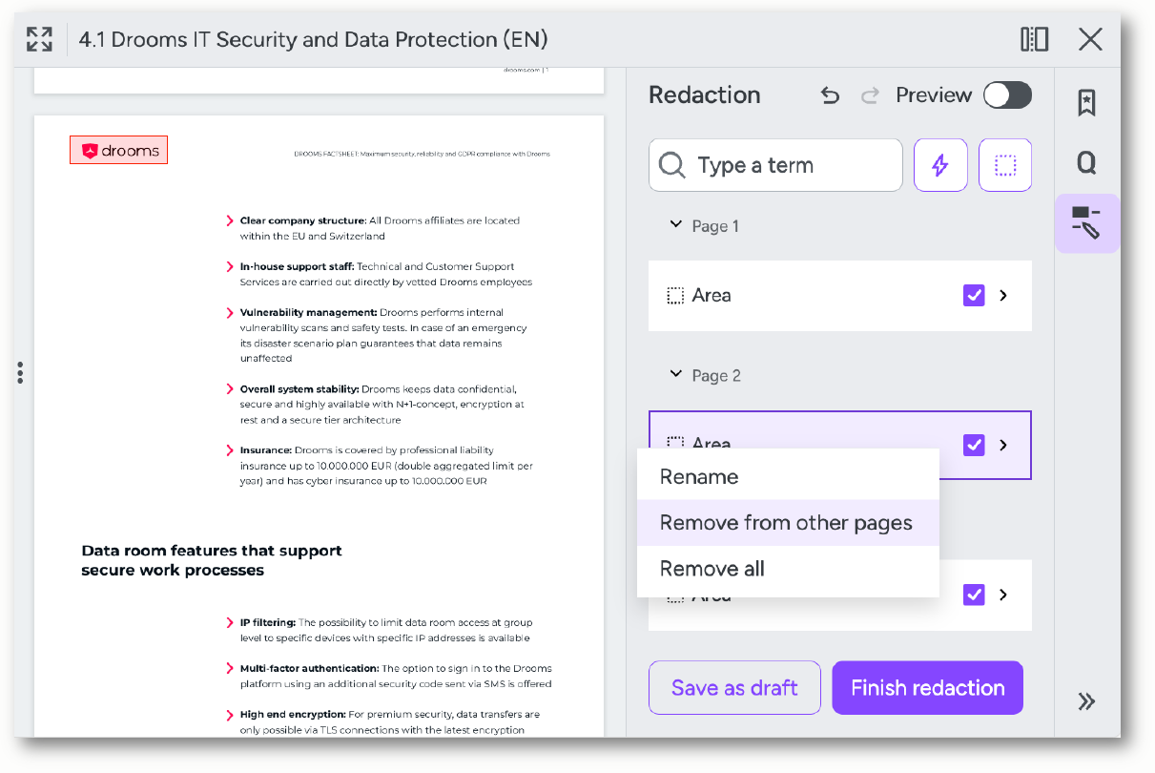This screenshot has width=1155, height=773.
Task: Click the fullscreen expand arrows icon
Action: coord(39,39)
